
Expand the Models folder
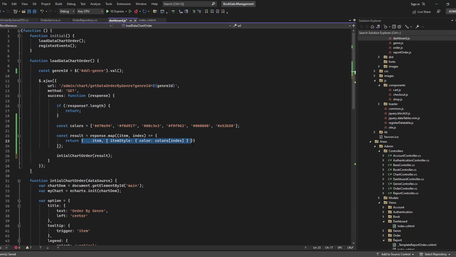(379, 198)
